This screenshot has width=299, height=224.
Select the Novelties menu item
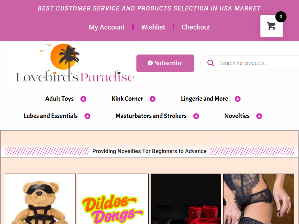click(x=237, y=116)
